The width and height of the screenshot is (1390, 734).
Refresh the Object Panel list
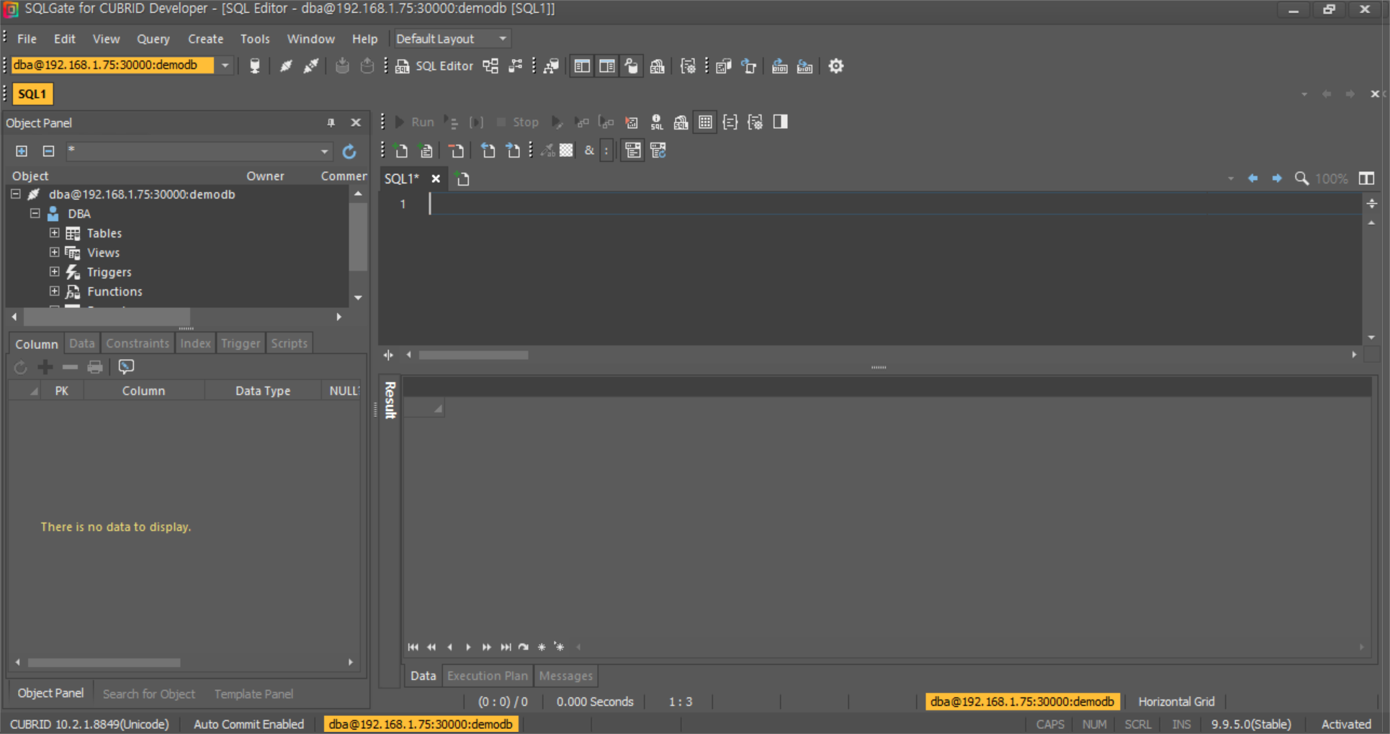pyautogui.click(x=349, y=151)
